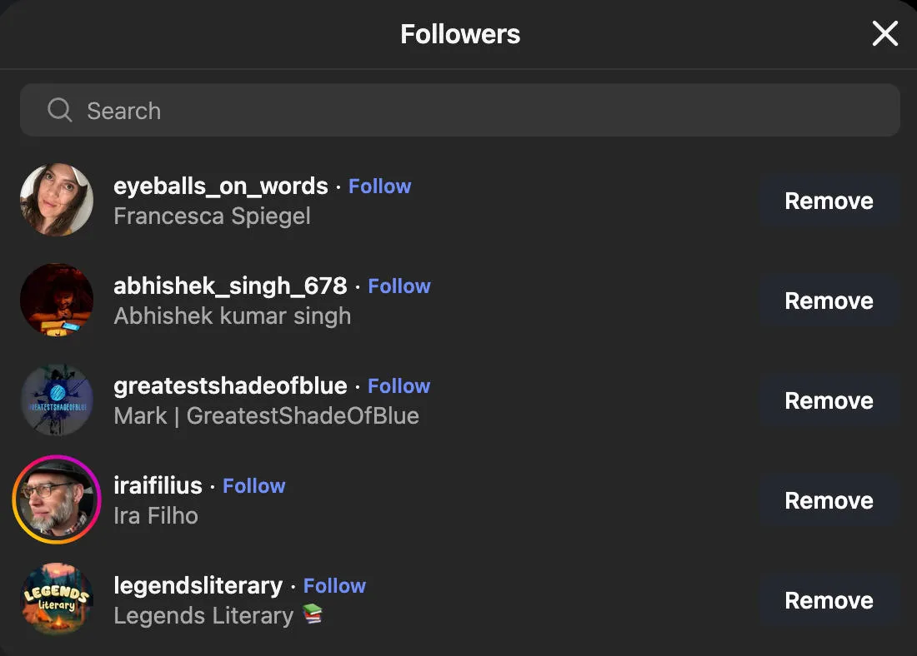The image size is (917, 656).
Task: Follow iraifilius
Action: [253, 486]
